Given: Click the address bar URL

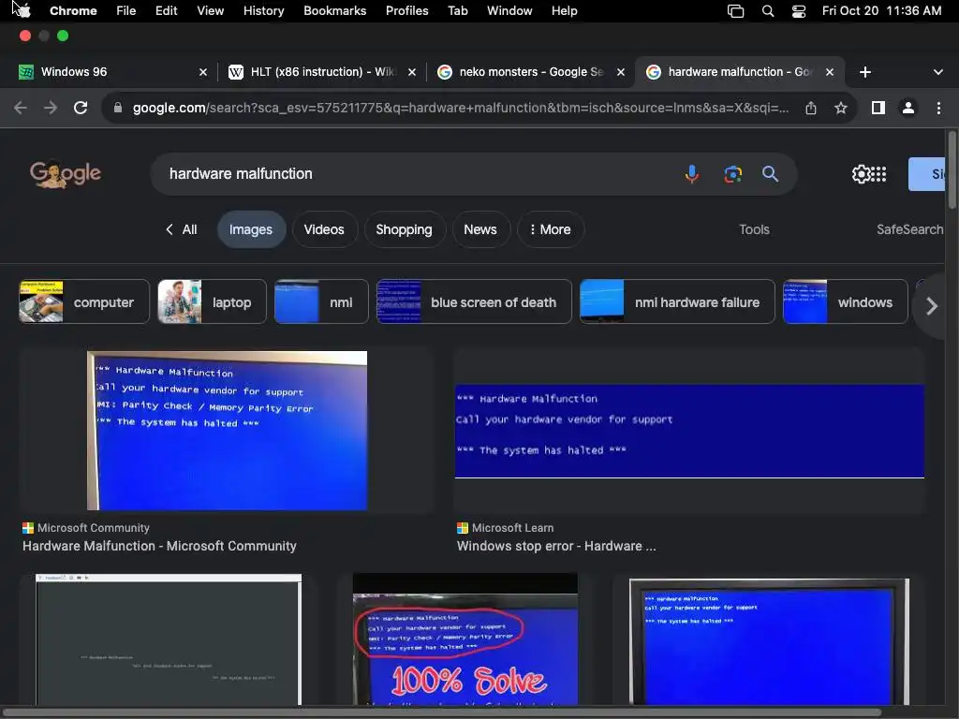Looking at the screenshot, I should click(461, 109).
